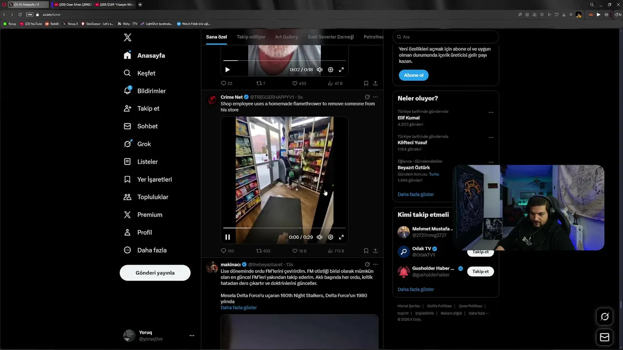Like the top post with 453 likes
The height and width of the screenshot is (350, 623).
coord(299,83)
